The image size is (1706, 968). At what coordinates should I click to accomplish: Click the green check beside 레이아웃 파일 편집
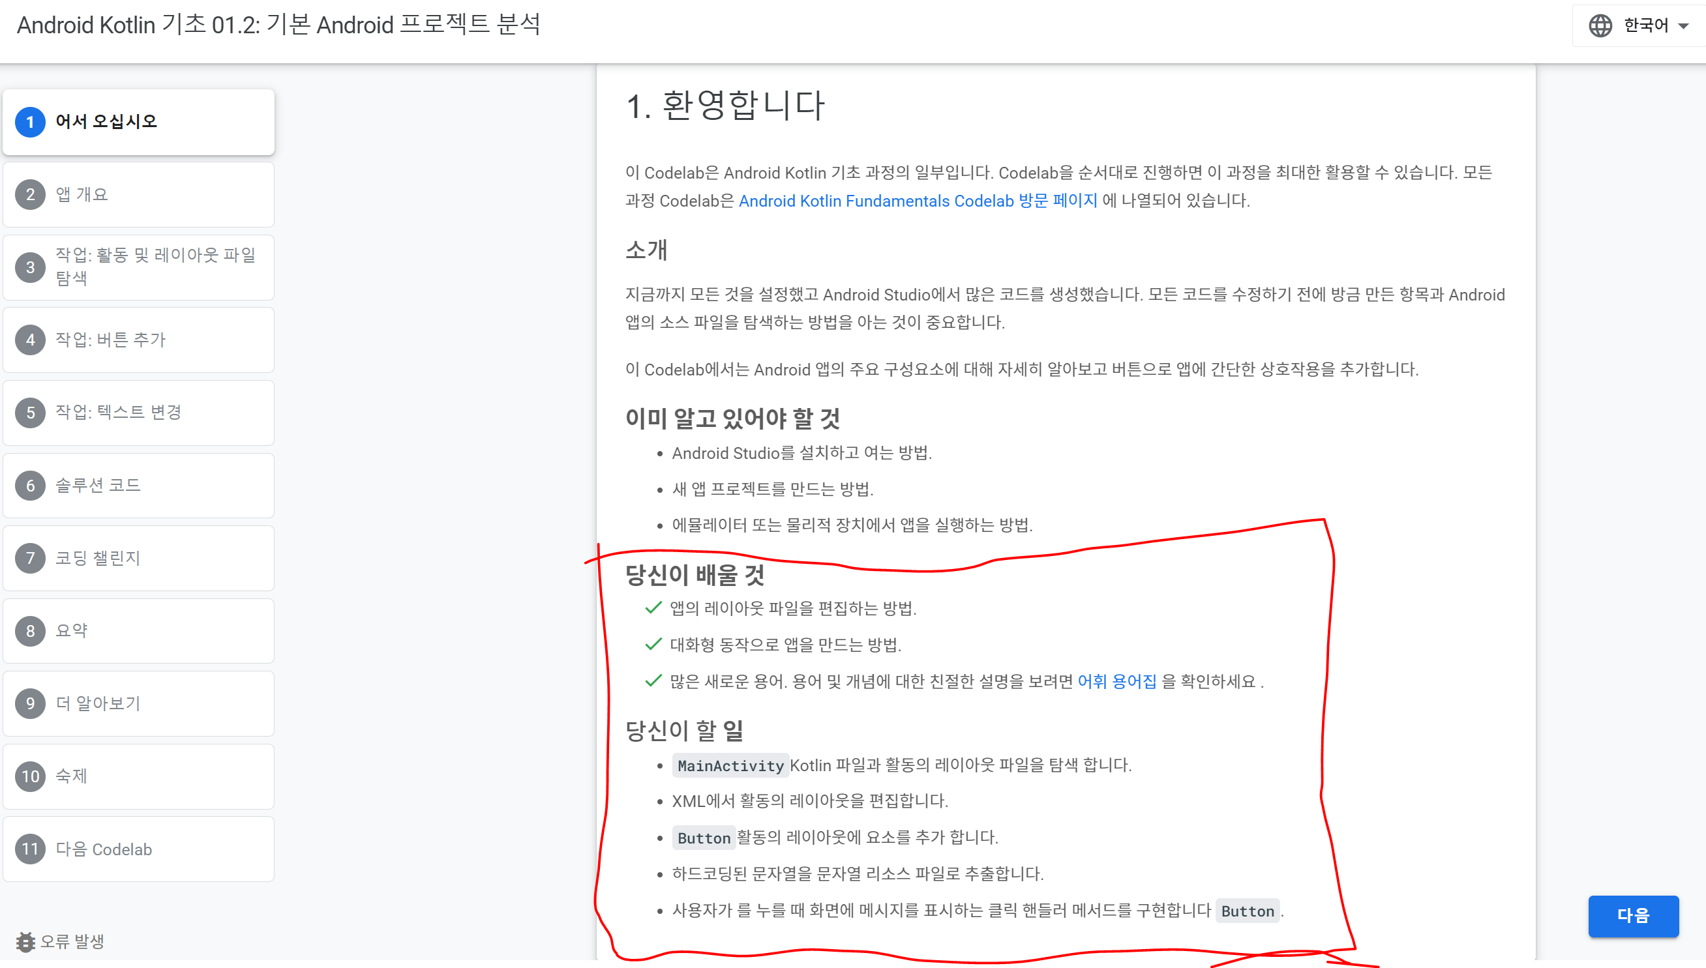(653, 608)
